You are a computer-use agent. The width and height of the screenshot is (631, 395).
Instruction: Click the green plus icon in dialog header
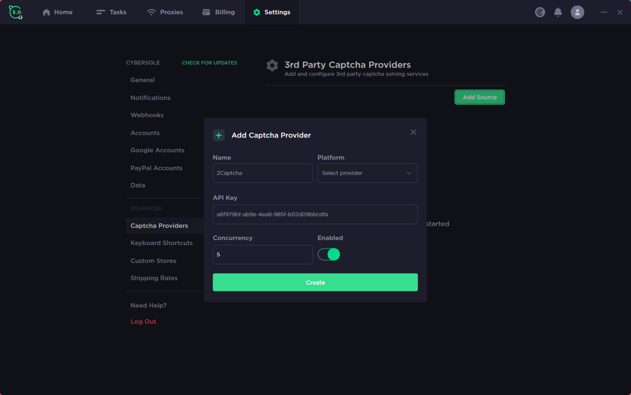219,135
